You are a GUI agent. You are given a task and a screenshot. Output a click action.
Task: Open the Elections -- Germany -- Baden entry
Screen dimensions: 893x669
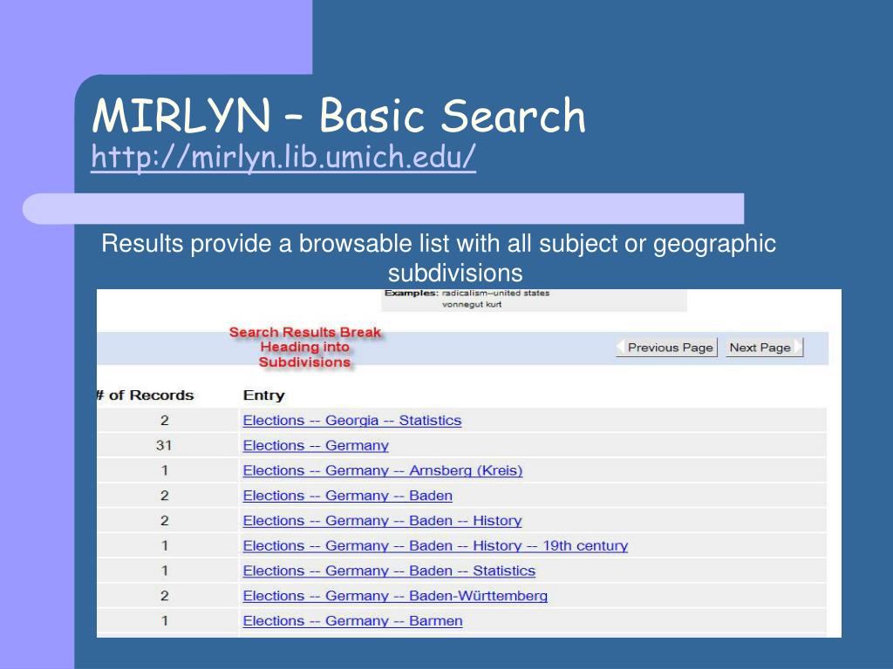click(347, 496)
